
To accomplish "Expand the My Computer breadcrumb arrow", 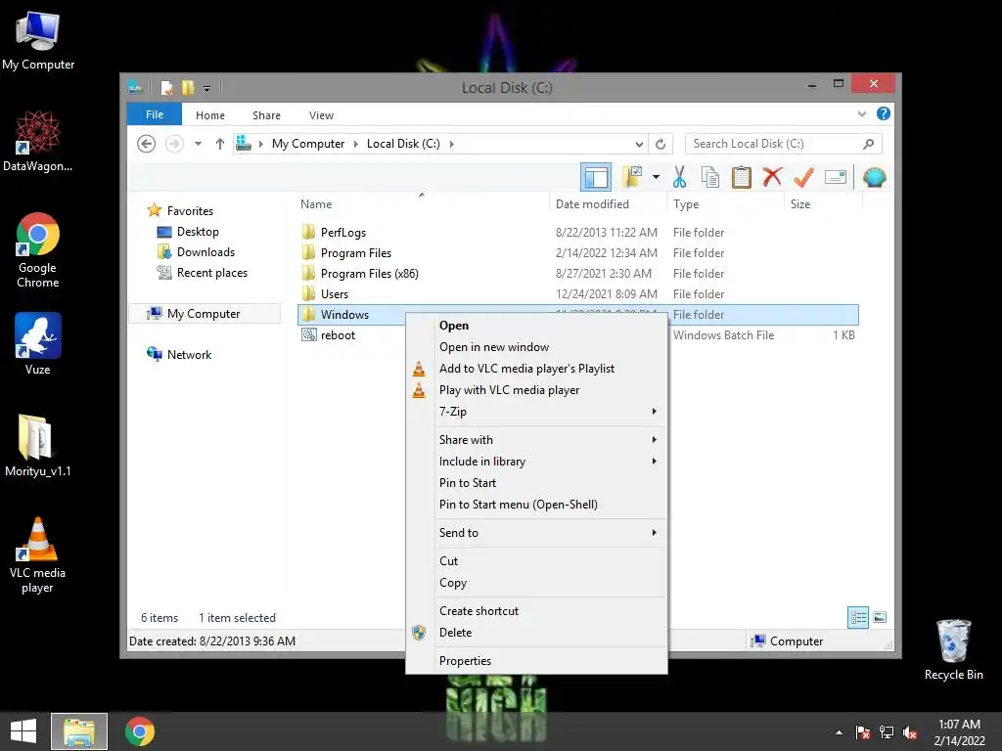I will coord(356,144).
